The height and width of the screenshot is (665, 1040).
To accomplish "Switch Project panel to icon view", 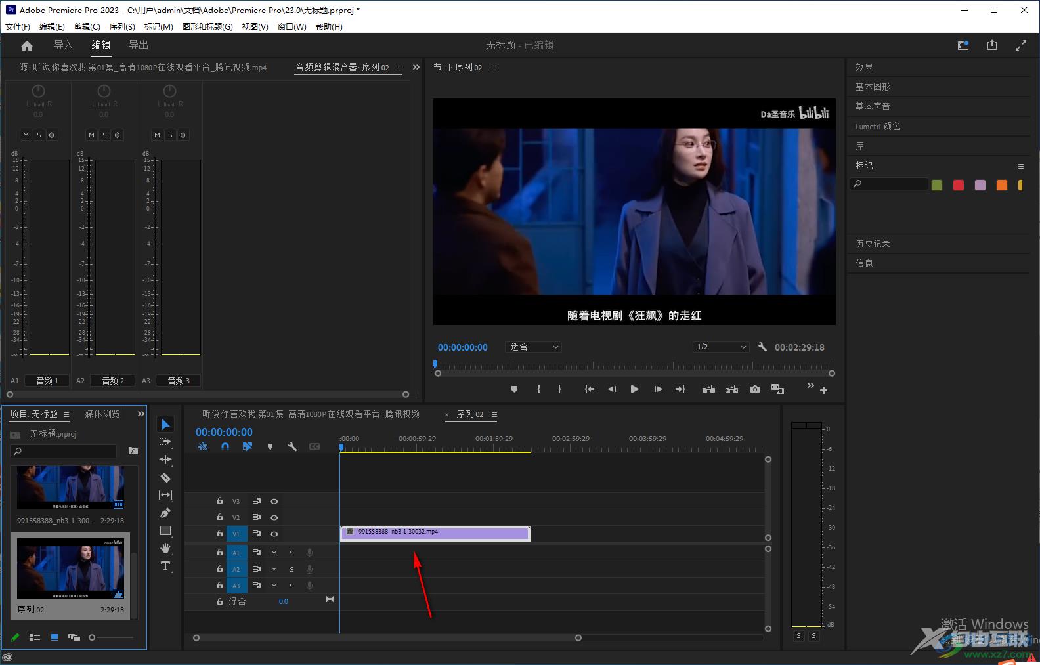I will pos(54,637).
